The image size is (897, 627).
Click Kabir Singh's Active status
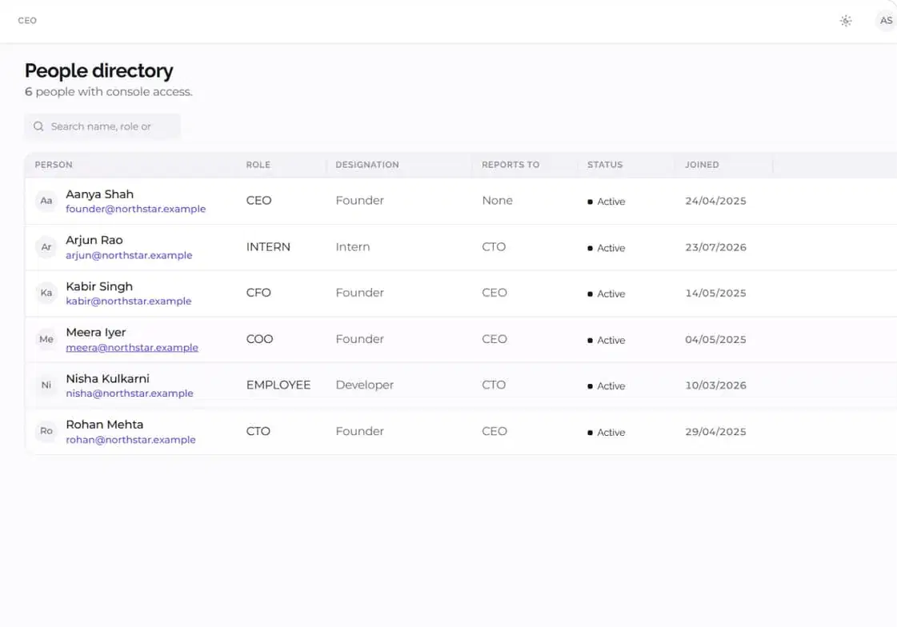pos(607,294)
